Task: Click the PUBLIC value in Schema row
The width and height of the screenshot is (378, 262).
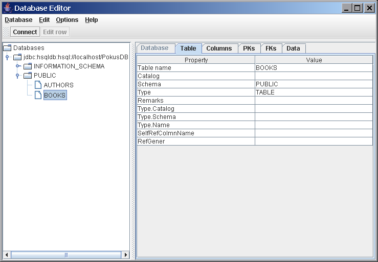Action: point(314,84)
